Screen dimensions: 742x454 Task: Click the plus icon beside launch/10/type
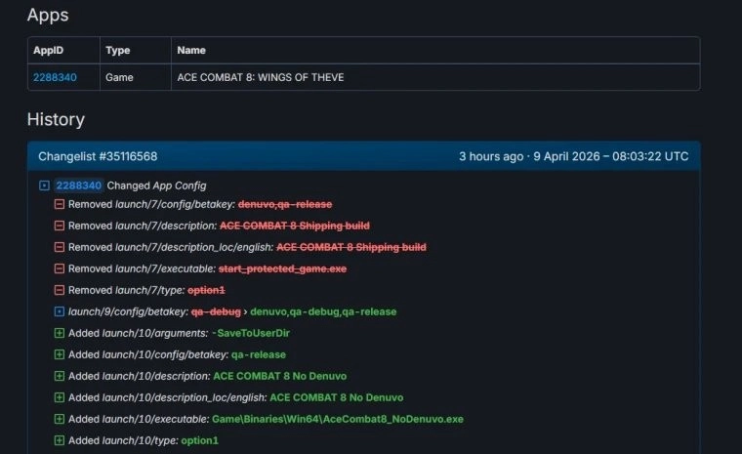(60, 440)
